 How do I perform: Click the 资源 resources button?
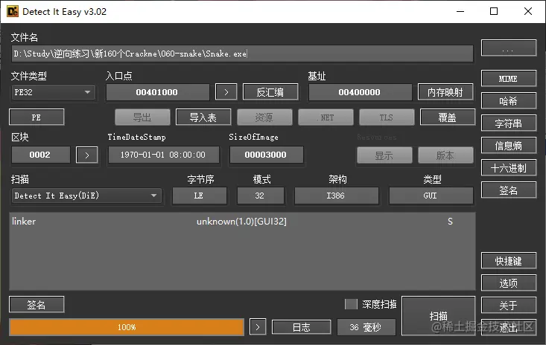point(264,117)
